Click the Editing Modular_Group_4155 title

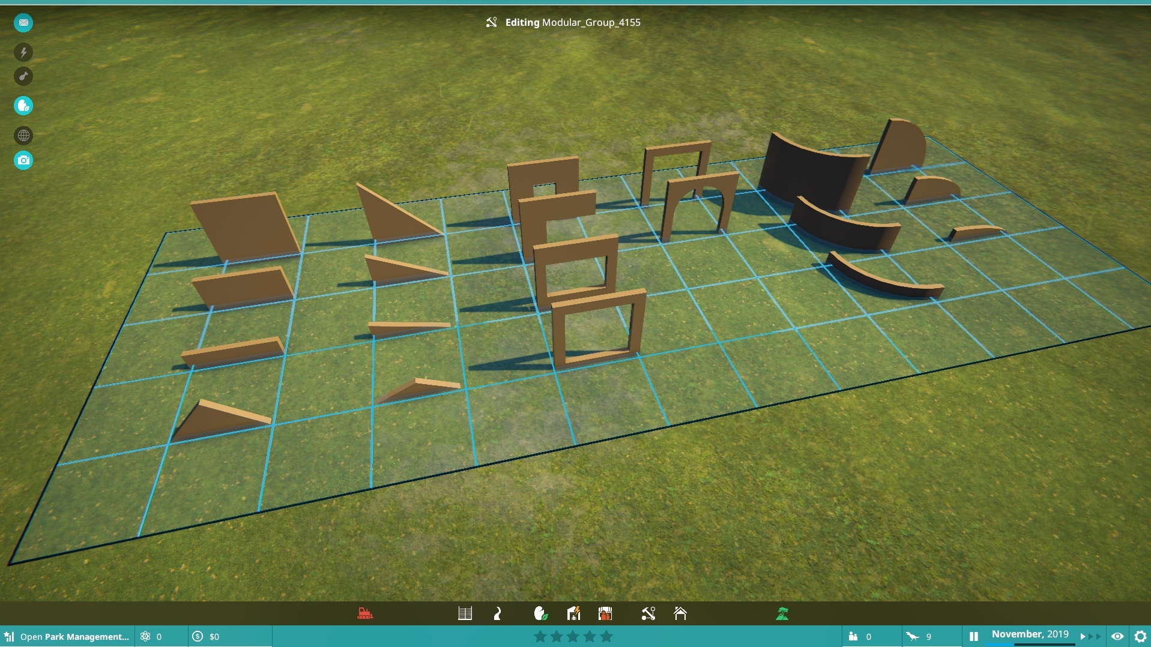pos(573,22)
